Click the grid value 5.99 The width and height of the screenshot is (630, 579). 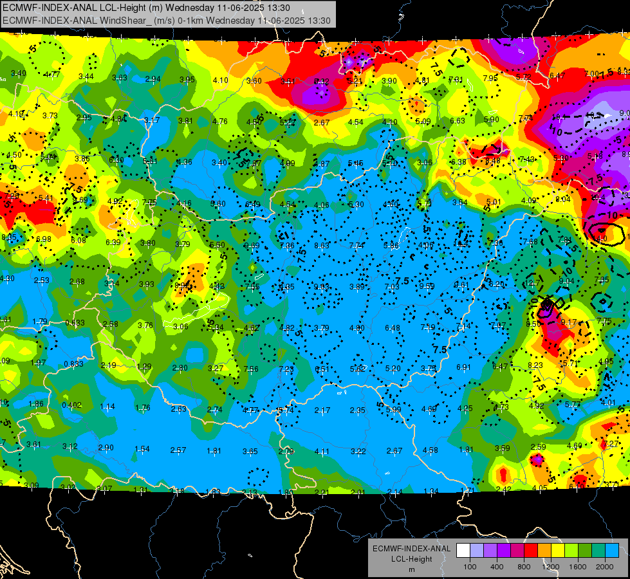(x=393, y=409)
